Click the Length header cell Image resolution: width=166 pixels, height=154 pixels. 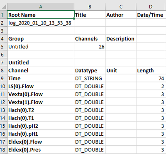click(151, 70)
